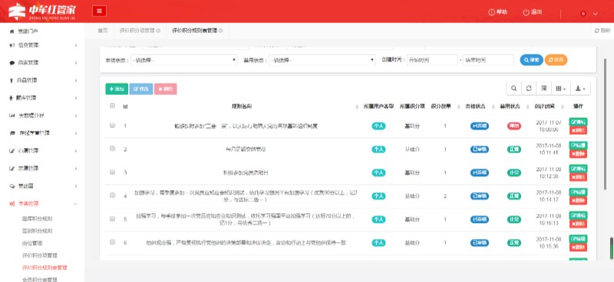Tick the checkbox for row id 3
The height and width of the screenshot is (282, 614).
coord(112,172)
